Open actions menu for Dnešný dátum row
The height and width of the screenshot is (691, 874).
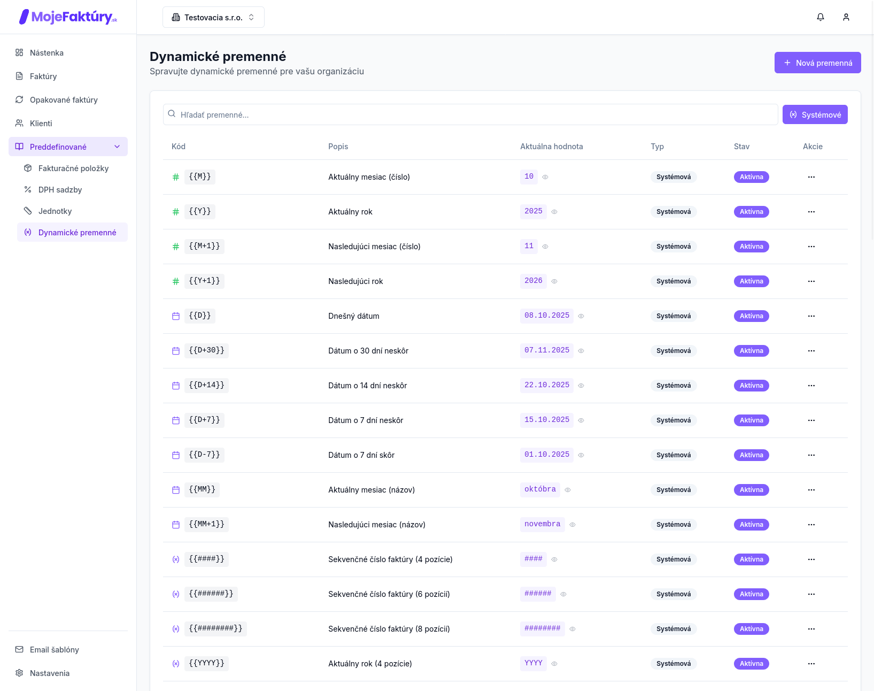click(x=811, y=316)
